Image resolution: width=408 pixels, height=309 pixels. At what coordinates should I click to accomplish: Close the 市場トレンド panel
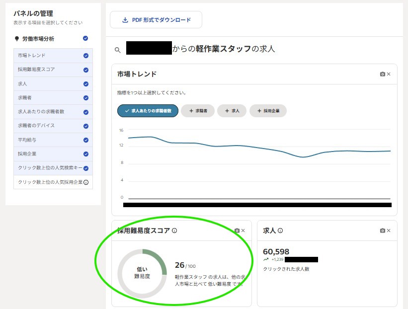pyautogui.click(x=389, y=74)
